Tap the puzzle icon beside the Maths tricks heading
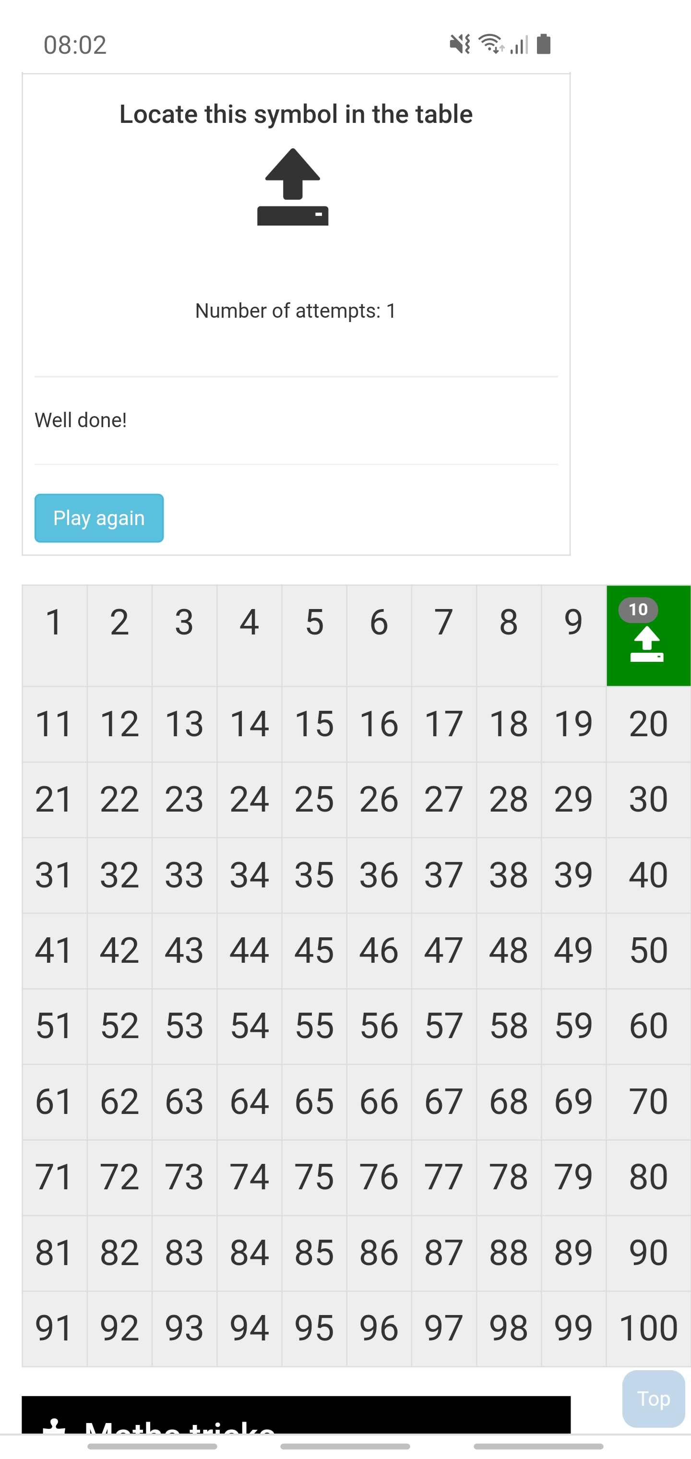Viewport: 691px width, 1459px height. [x=54, y=1426]
